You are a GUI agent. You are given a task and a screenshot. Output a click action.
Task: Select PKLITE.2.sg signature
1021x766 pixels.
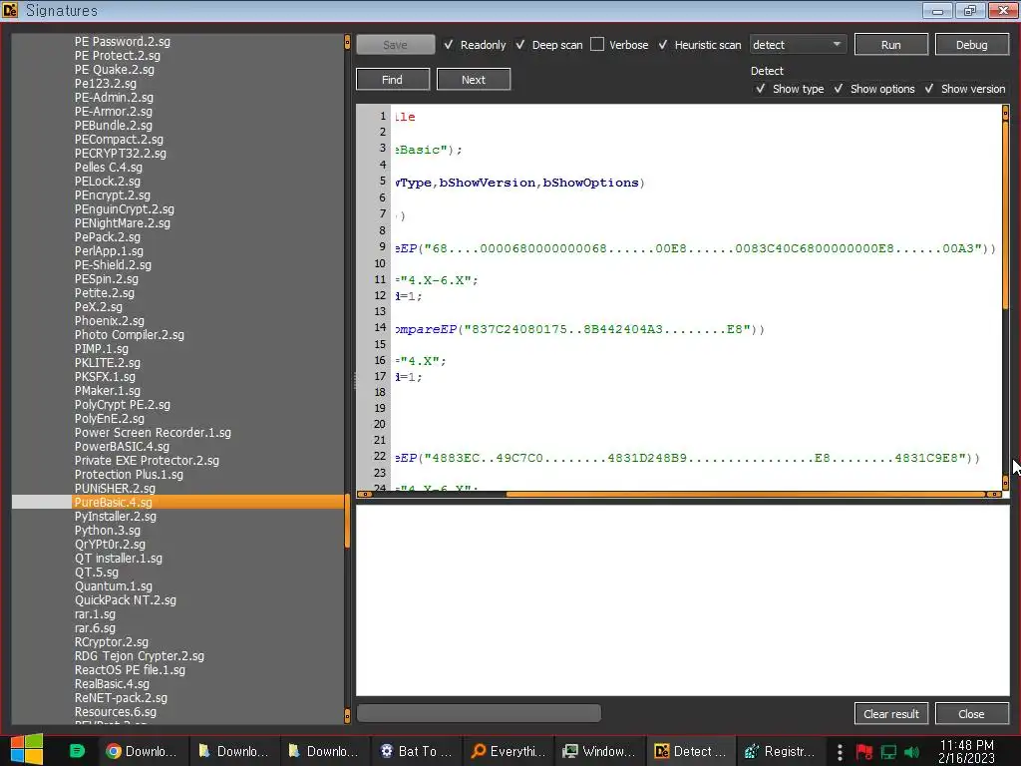pyautogui.click(x=108, y=363)
